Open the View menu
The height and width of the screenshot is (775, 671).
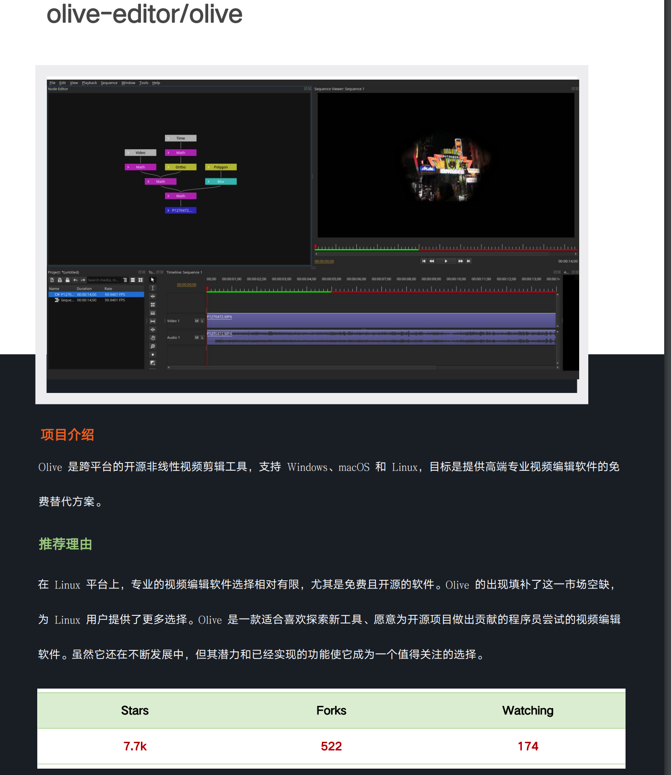coord(74,83)
